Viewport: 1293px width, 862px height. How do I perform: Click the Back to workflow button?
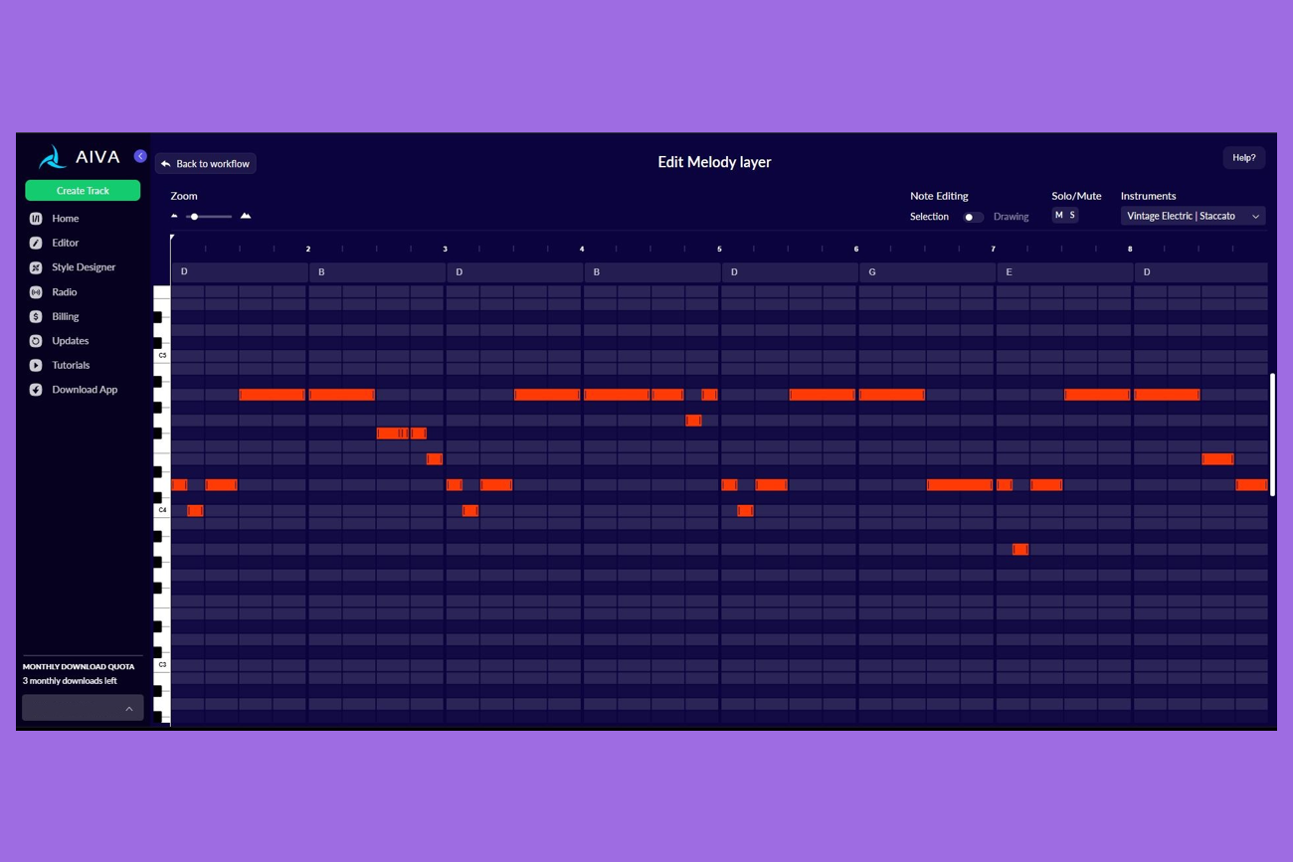tap(206, 164)
